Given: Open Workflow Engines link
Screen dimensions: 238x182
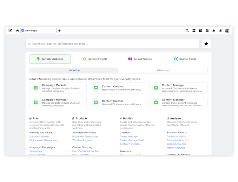Looking at the screenshot, I should point(82,140).
